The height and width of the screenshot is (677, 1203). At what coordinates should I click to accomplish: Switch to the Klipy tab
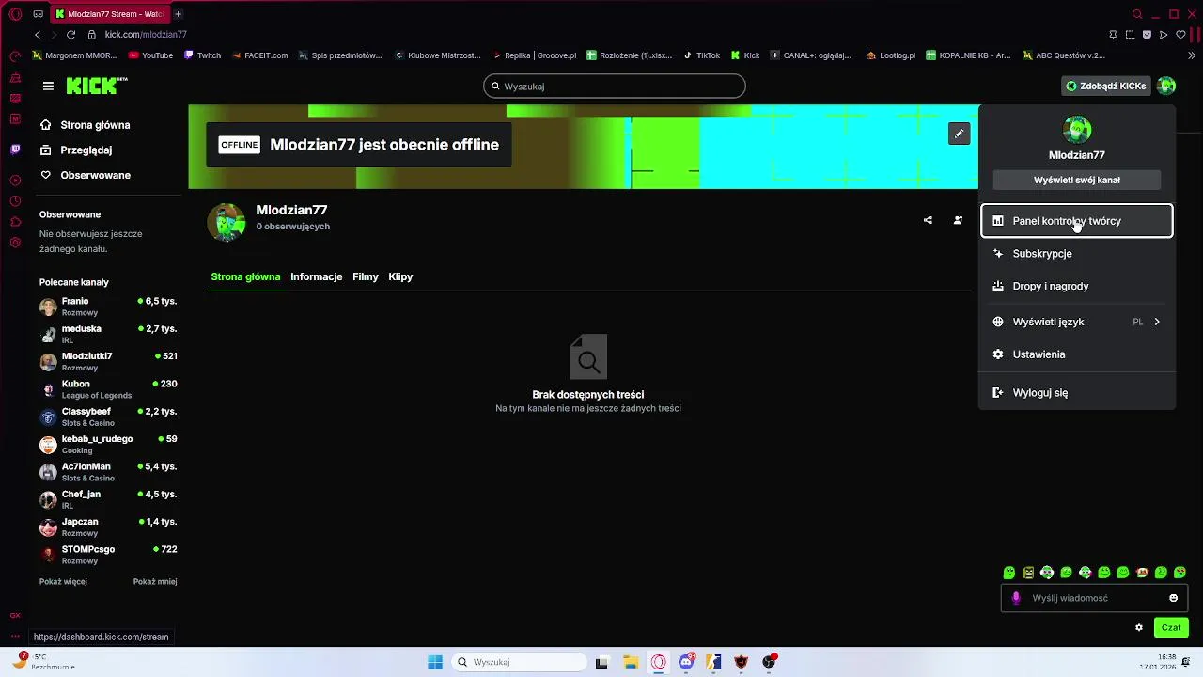[x=400, y=276]
